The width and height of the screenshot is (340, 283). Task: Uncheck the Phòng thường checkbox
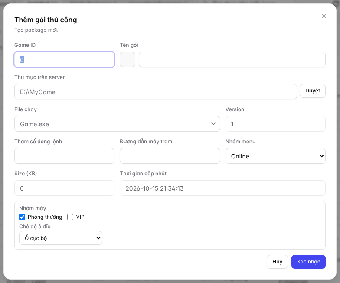click(22, 217)
